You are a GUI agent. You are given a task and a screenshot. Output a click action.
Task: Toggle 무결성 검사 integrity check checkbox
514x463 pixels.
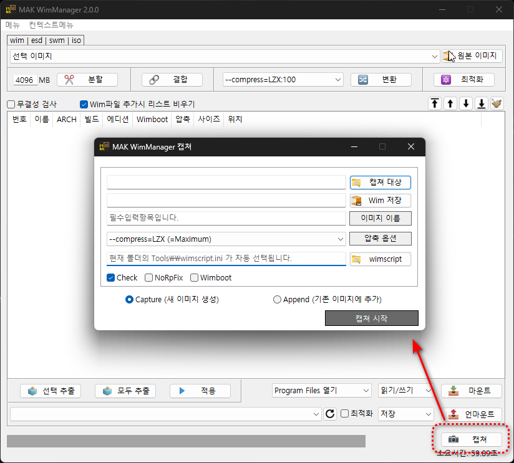11,104
